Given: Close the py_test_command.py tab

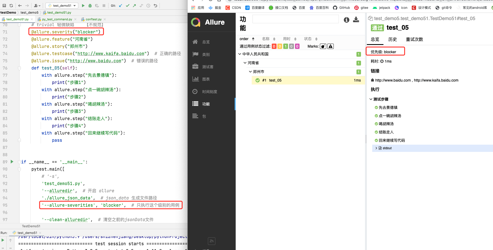Looking at the screenshot, I should click(x=75, y=19).
